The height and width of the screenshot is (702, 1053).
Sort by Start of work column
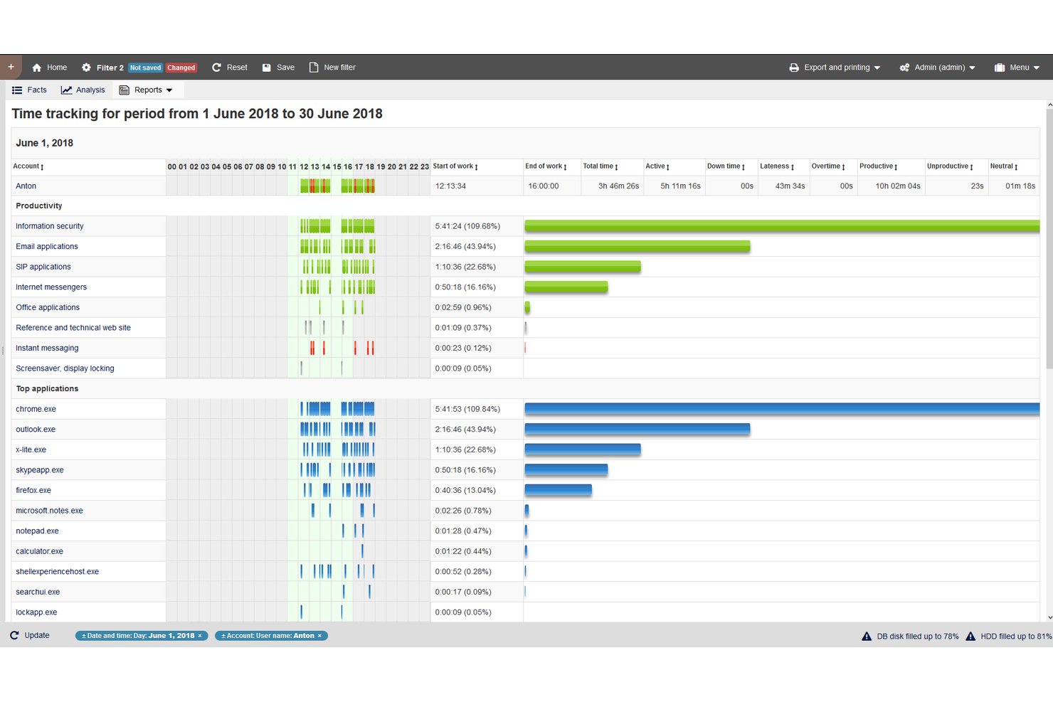tap(455, 166)
